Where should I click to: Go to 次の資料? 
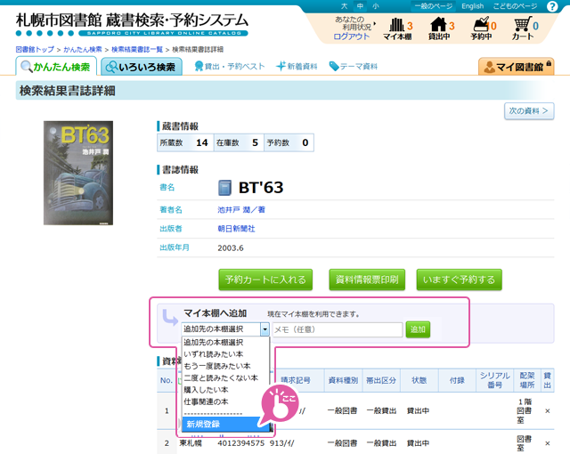pos(529,110)
